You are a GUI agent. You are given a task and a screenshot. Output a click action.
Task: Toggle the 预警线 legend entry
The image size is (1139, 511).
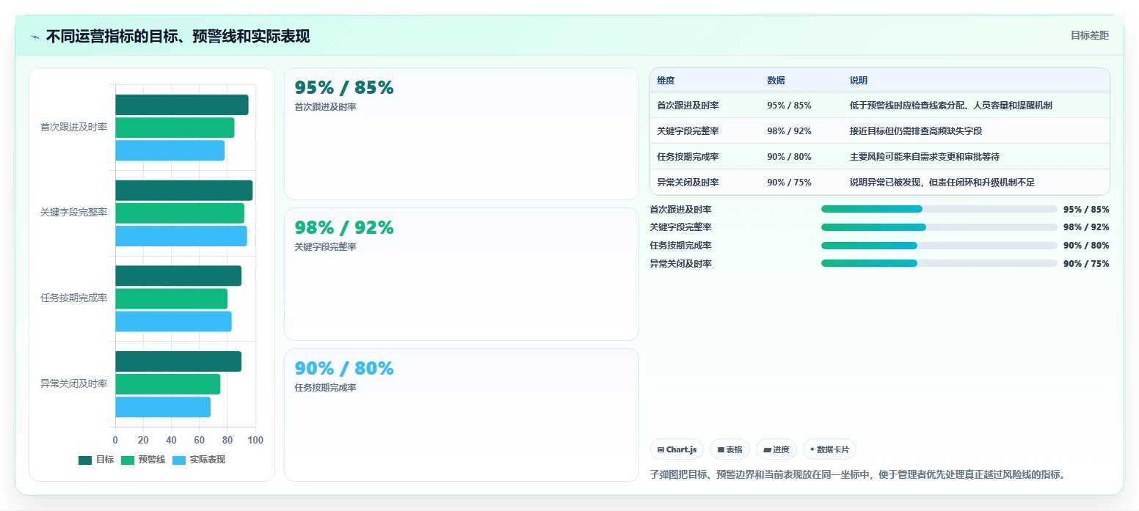(x=142, y=460)
